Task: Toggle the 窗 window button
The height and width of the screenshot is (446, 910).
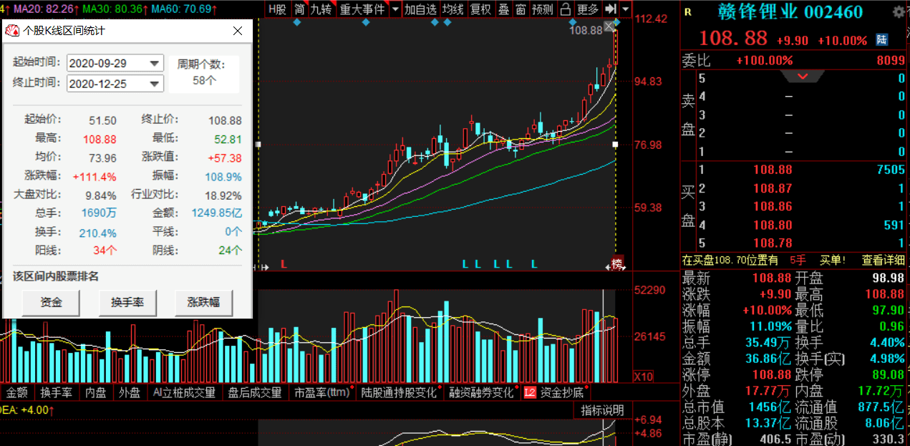Action: [521, 9]
